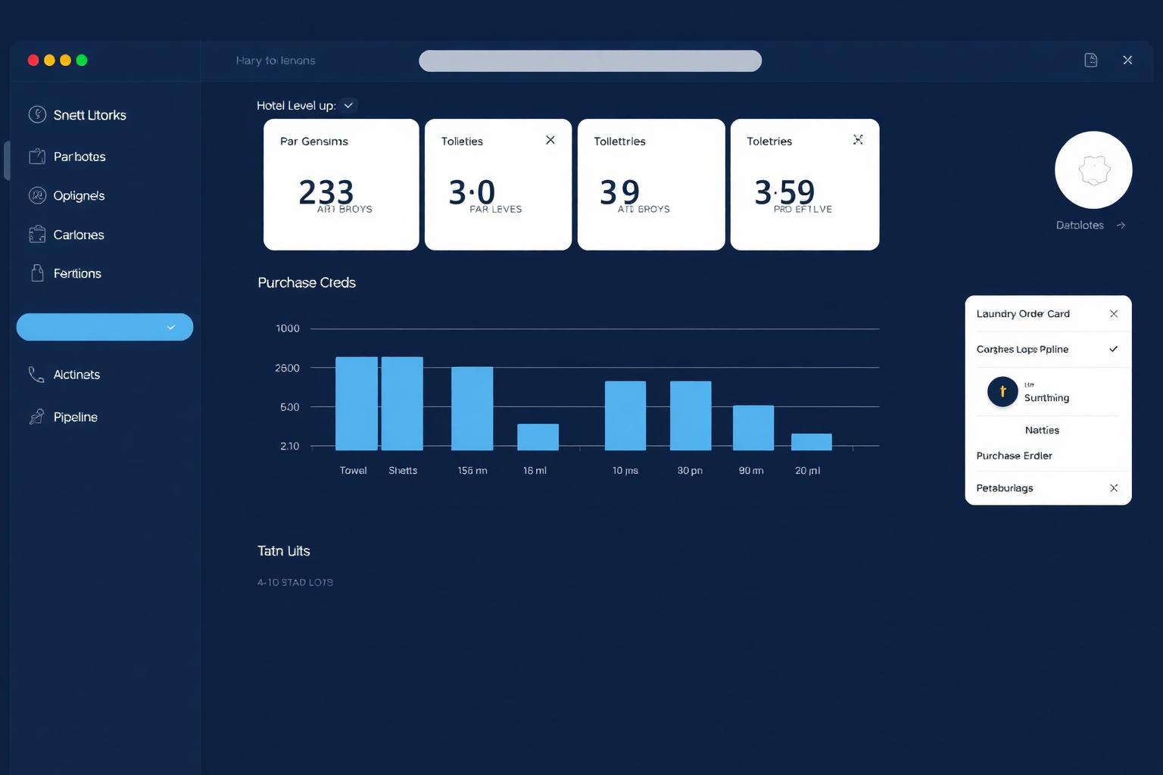Screen dimensions: 1163x775
Task: Click the 156 m bar in the chart
Action: (x=472, y=409)
